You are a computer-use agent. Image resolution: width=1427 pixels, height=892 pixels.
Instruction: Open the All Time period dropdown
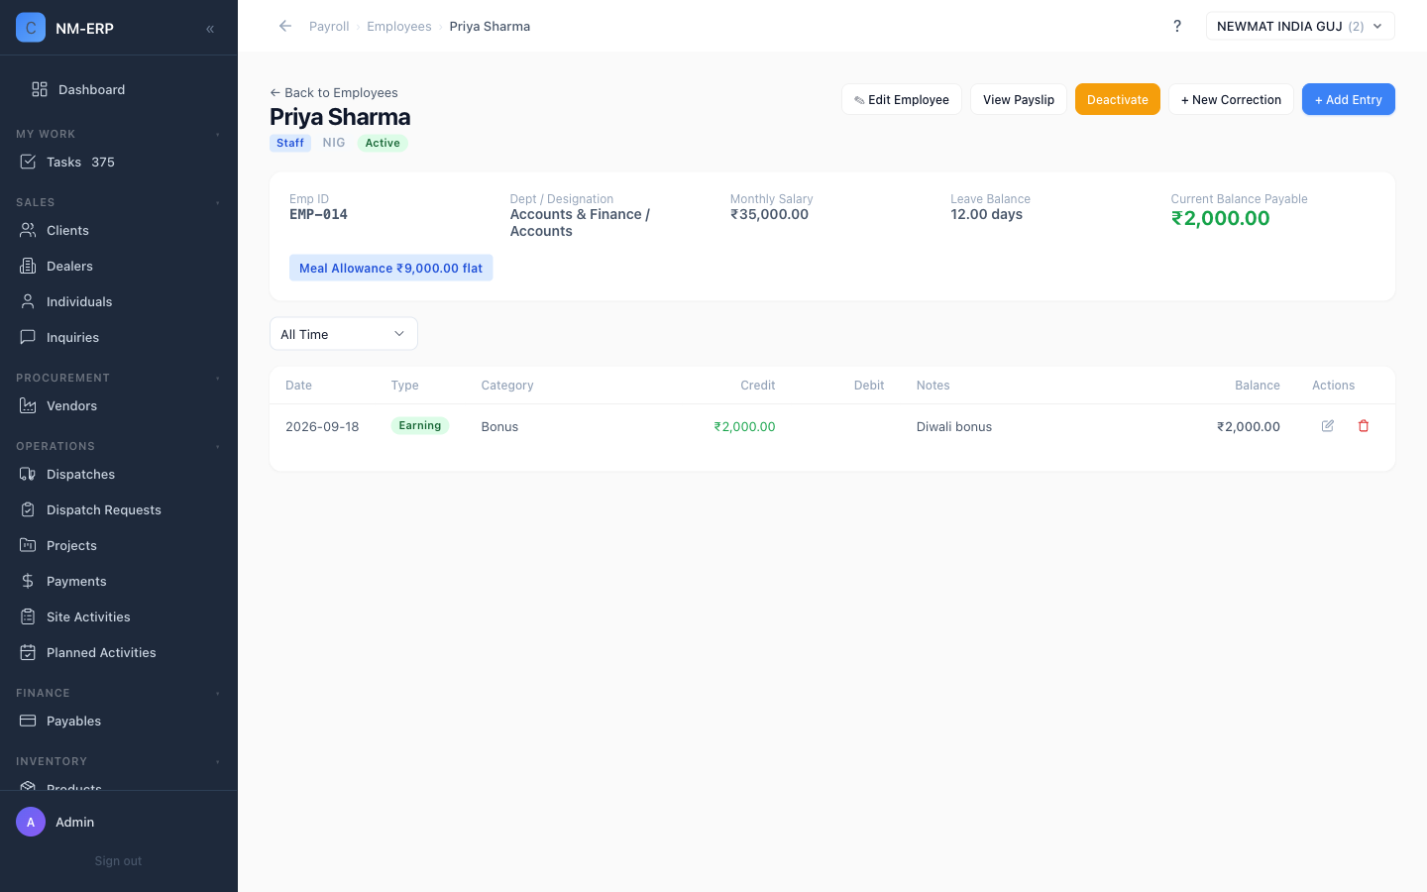pos(344,334)
